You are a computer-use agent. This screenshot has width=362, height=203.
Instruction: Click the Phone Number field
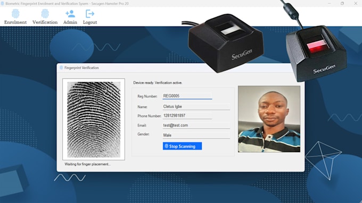tap(187, 116)
